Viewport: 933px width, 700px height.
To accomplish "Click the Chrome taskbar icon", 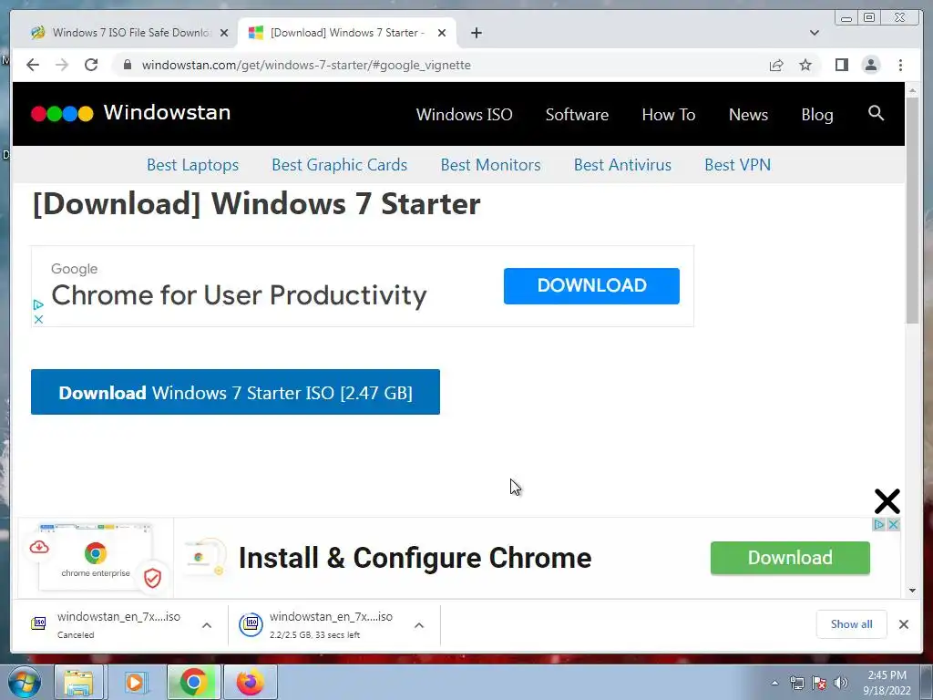I will click(x=193, y=682).
